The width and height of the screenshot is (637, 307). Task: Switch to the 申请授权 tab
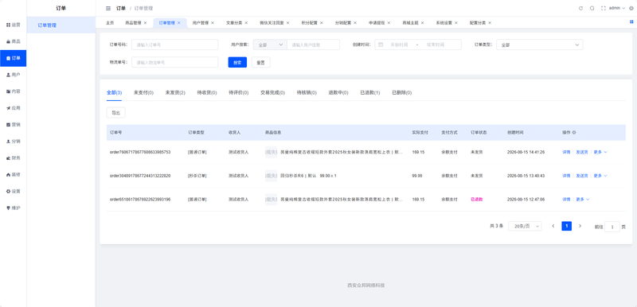point(377,23)
